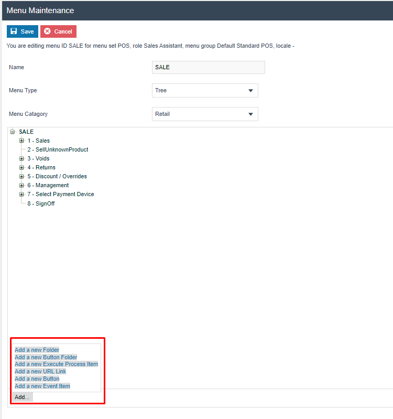This screenshot has height=419, width=393.
Task: Choose Add a new Button Folder
Action: pos(46,357)
